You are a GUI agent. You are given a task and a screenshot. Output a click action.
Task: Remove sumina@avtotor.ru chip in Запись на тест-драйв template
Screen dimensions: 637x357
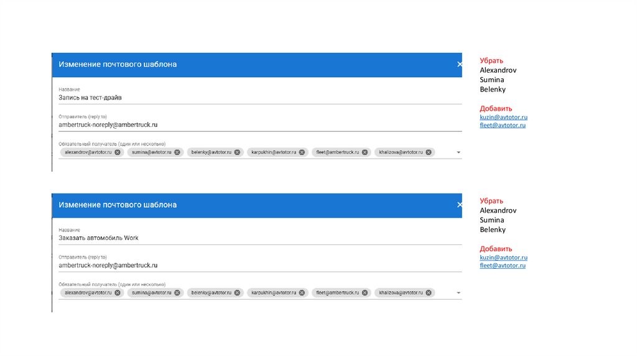pos(177,152)
